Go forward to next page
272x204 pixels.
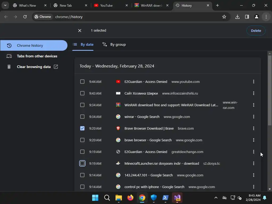coord(15,17)
